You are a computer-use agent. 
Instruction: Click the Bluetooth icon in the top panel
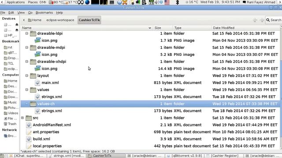[177, 2]
